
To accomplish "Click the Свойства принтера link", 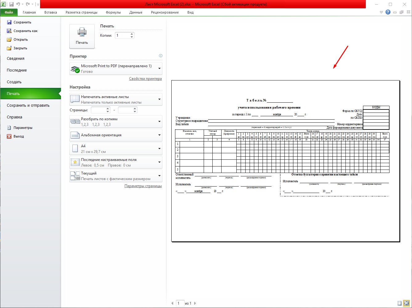I will tap(145, 79).
